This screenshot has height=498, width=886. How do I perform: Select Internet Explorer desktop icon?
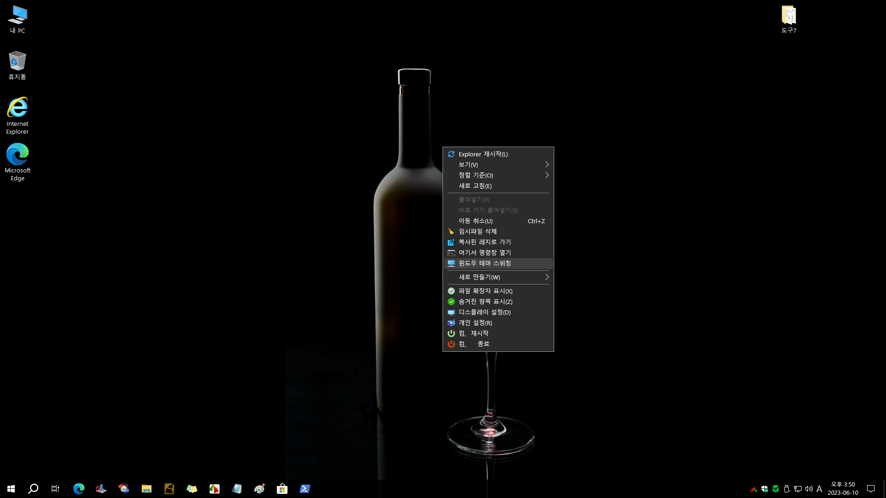[18, 115]
